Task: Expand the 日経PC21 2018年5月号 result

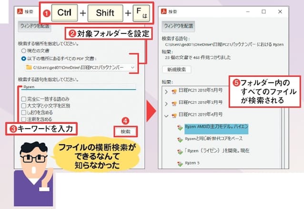Action: click(166, 91)
